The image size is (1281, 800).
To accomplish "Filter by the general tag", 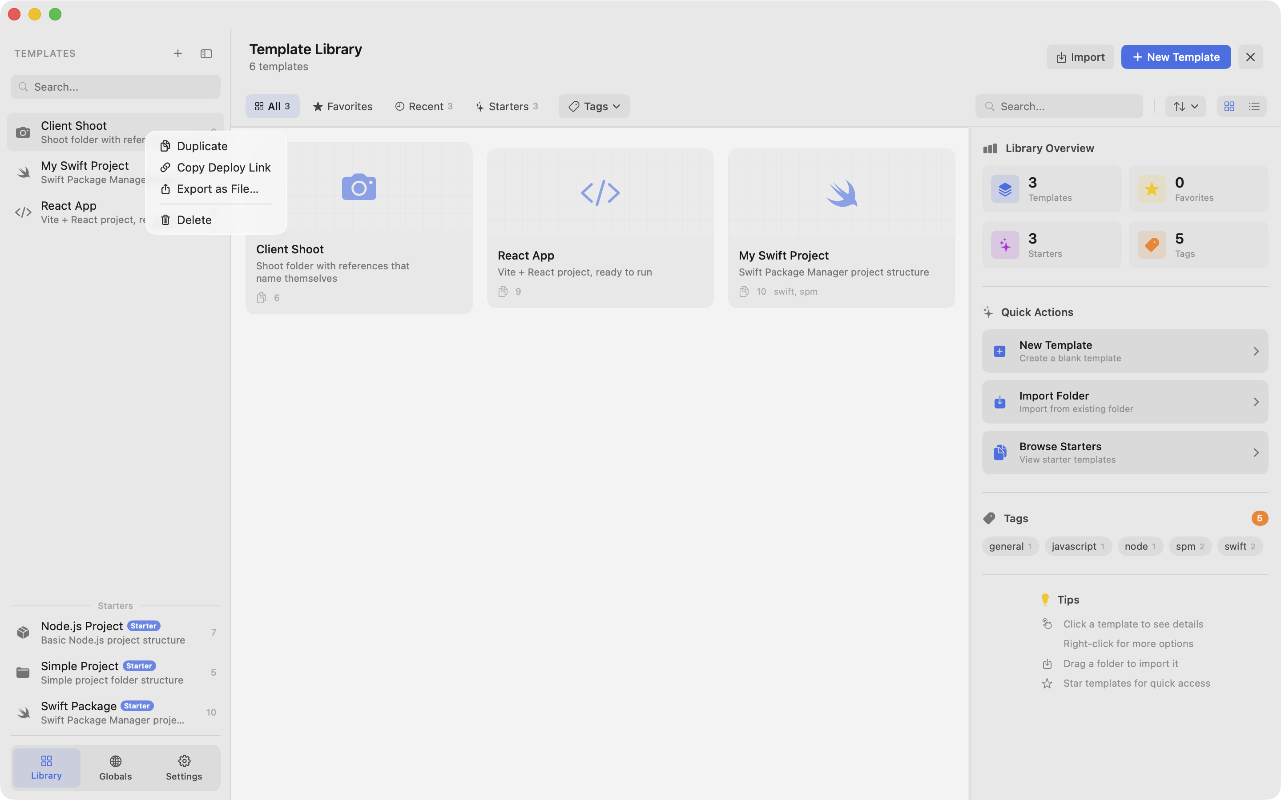I will [x=1011, y=547].
